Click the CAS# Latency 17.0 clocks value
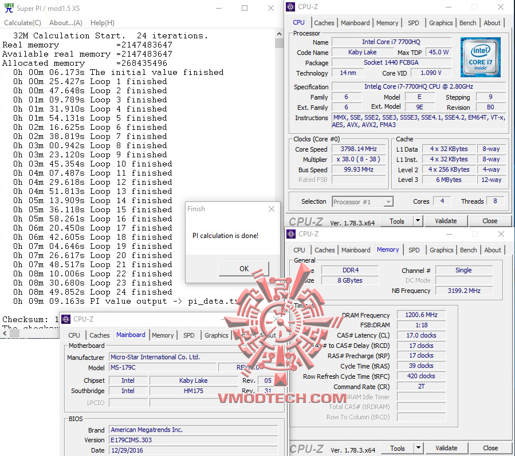Image resolution: width=515 pixels, height=456 pixels. [x=422, y=335]
